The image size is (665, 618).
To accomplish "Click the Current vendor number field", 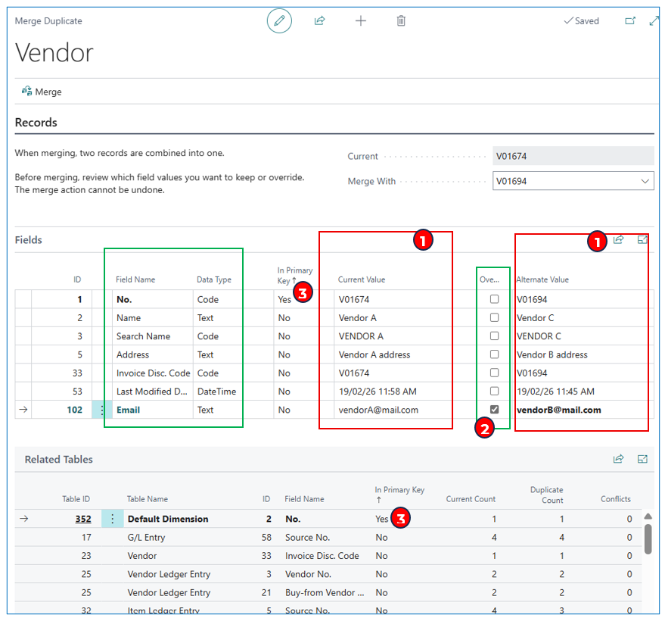I will pos(573,156).
